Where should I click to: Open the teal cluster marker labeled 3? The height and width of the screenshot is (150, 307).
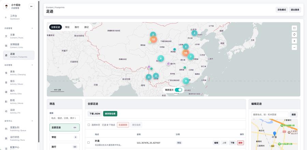pyautogui.click(x=149, y=77)
